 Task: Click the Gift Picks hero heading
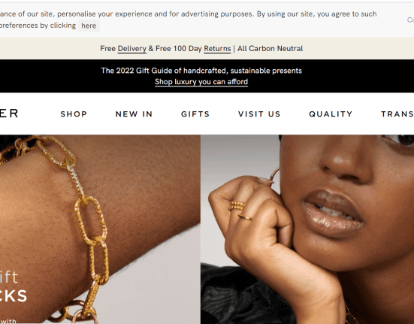coord(14,286)
